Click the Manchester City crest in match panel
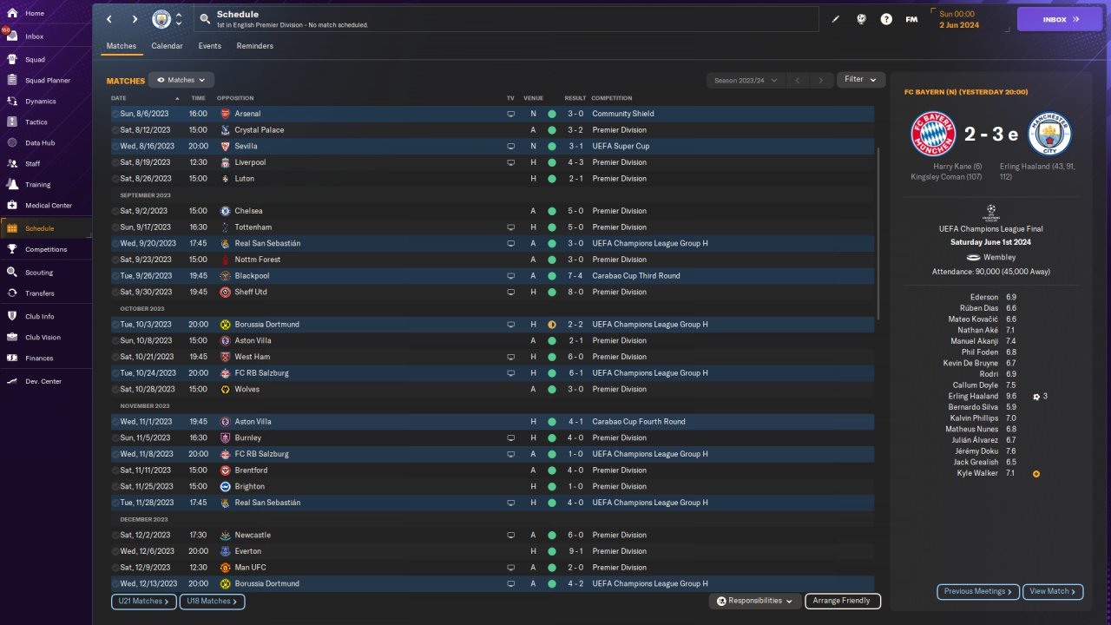Screen dimensions: 1111x625 (1050, 135)
